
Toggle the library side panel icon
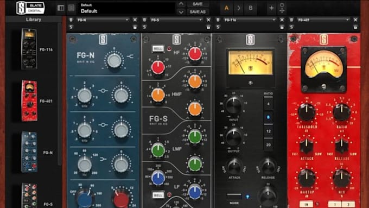click(x=61, y=8)
